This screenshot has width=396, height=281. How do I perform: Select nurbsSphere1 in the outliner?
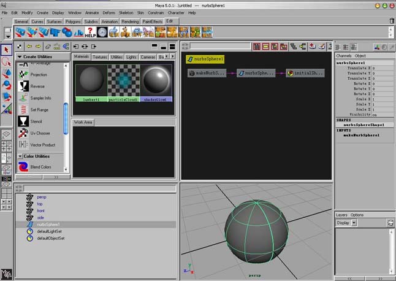pyautogui.click(x=50, y=225)
